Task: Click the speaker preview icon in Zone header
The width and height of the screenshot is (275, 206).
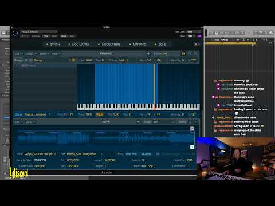Action: (x=139, y=122)
